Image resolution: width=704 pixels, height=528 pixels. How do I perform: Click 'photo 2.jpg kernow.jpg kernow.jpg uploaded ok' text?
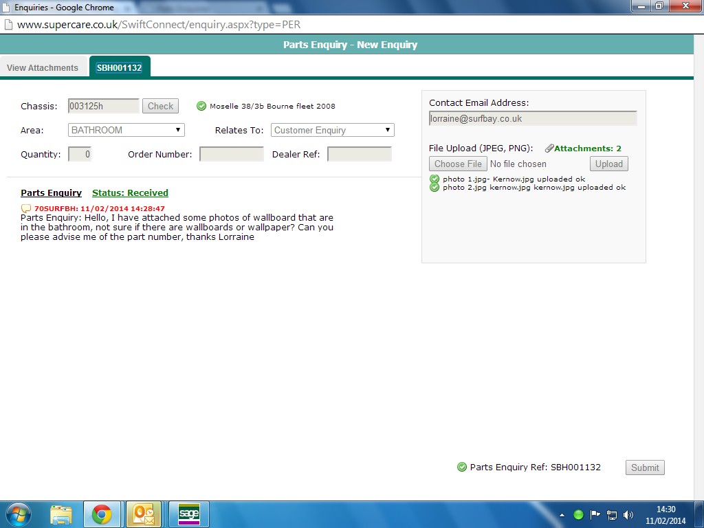point(534,188)
